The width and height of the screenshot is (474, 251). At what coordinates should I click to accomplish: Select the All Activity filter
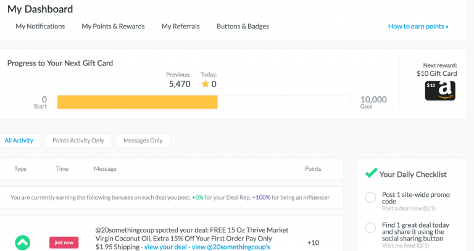(19, 141)
